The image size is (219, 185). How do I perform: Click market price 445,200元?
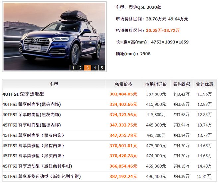coord(156,135)
